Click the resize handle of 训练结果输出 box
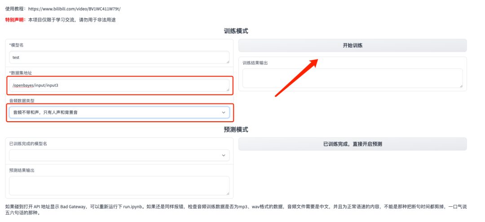This screenshot has height=222, width=485. tap(461, 86)
